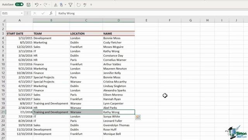The height and width of the screenshot is (140, 248).
Task: Select cell with Cristina Mccarthy
Action: point(119,82)
